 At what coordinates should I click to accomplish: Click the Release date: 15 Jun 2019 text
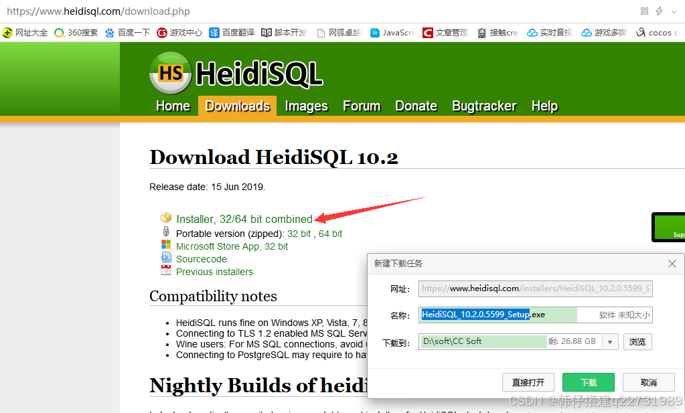coord(207,187)
